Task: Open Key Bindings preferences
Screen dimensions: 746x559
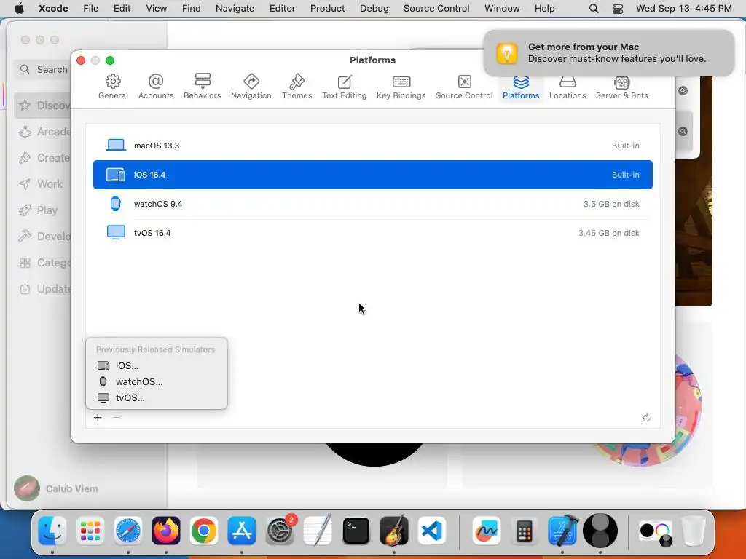Action: pyautogui.click(x=401, y=87)
